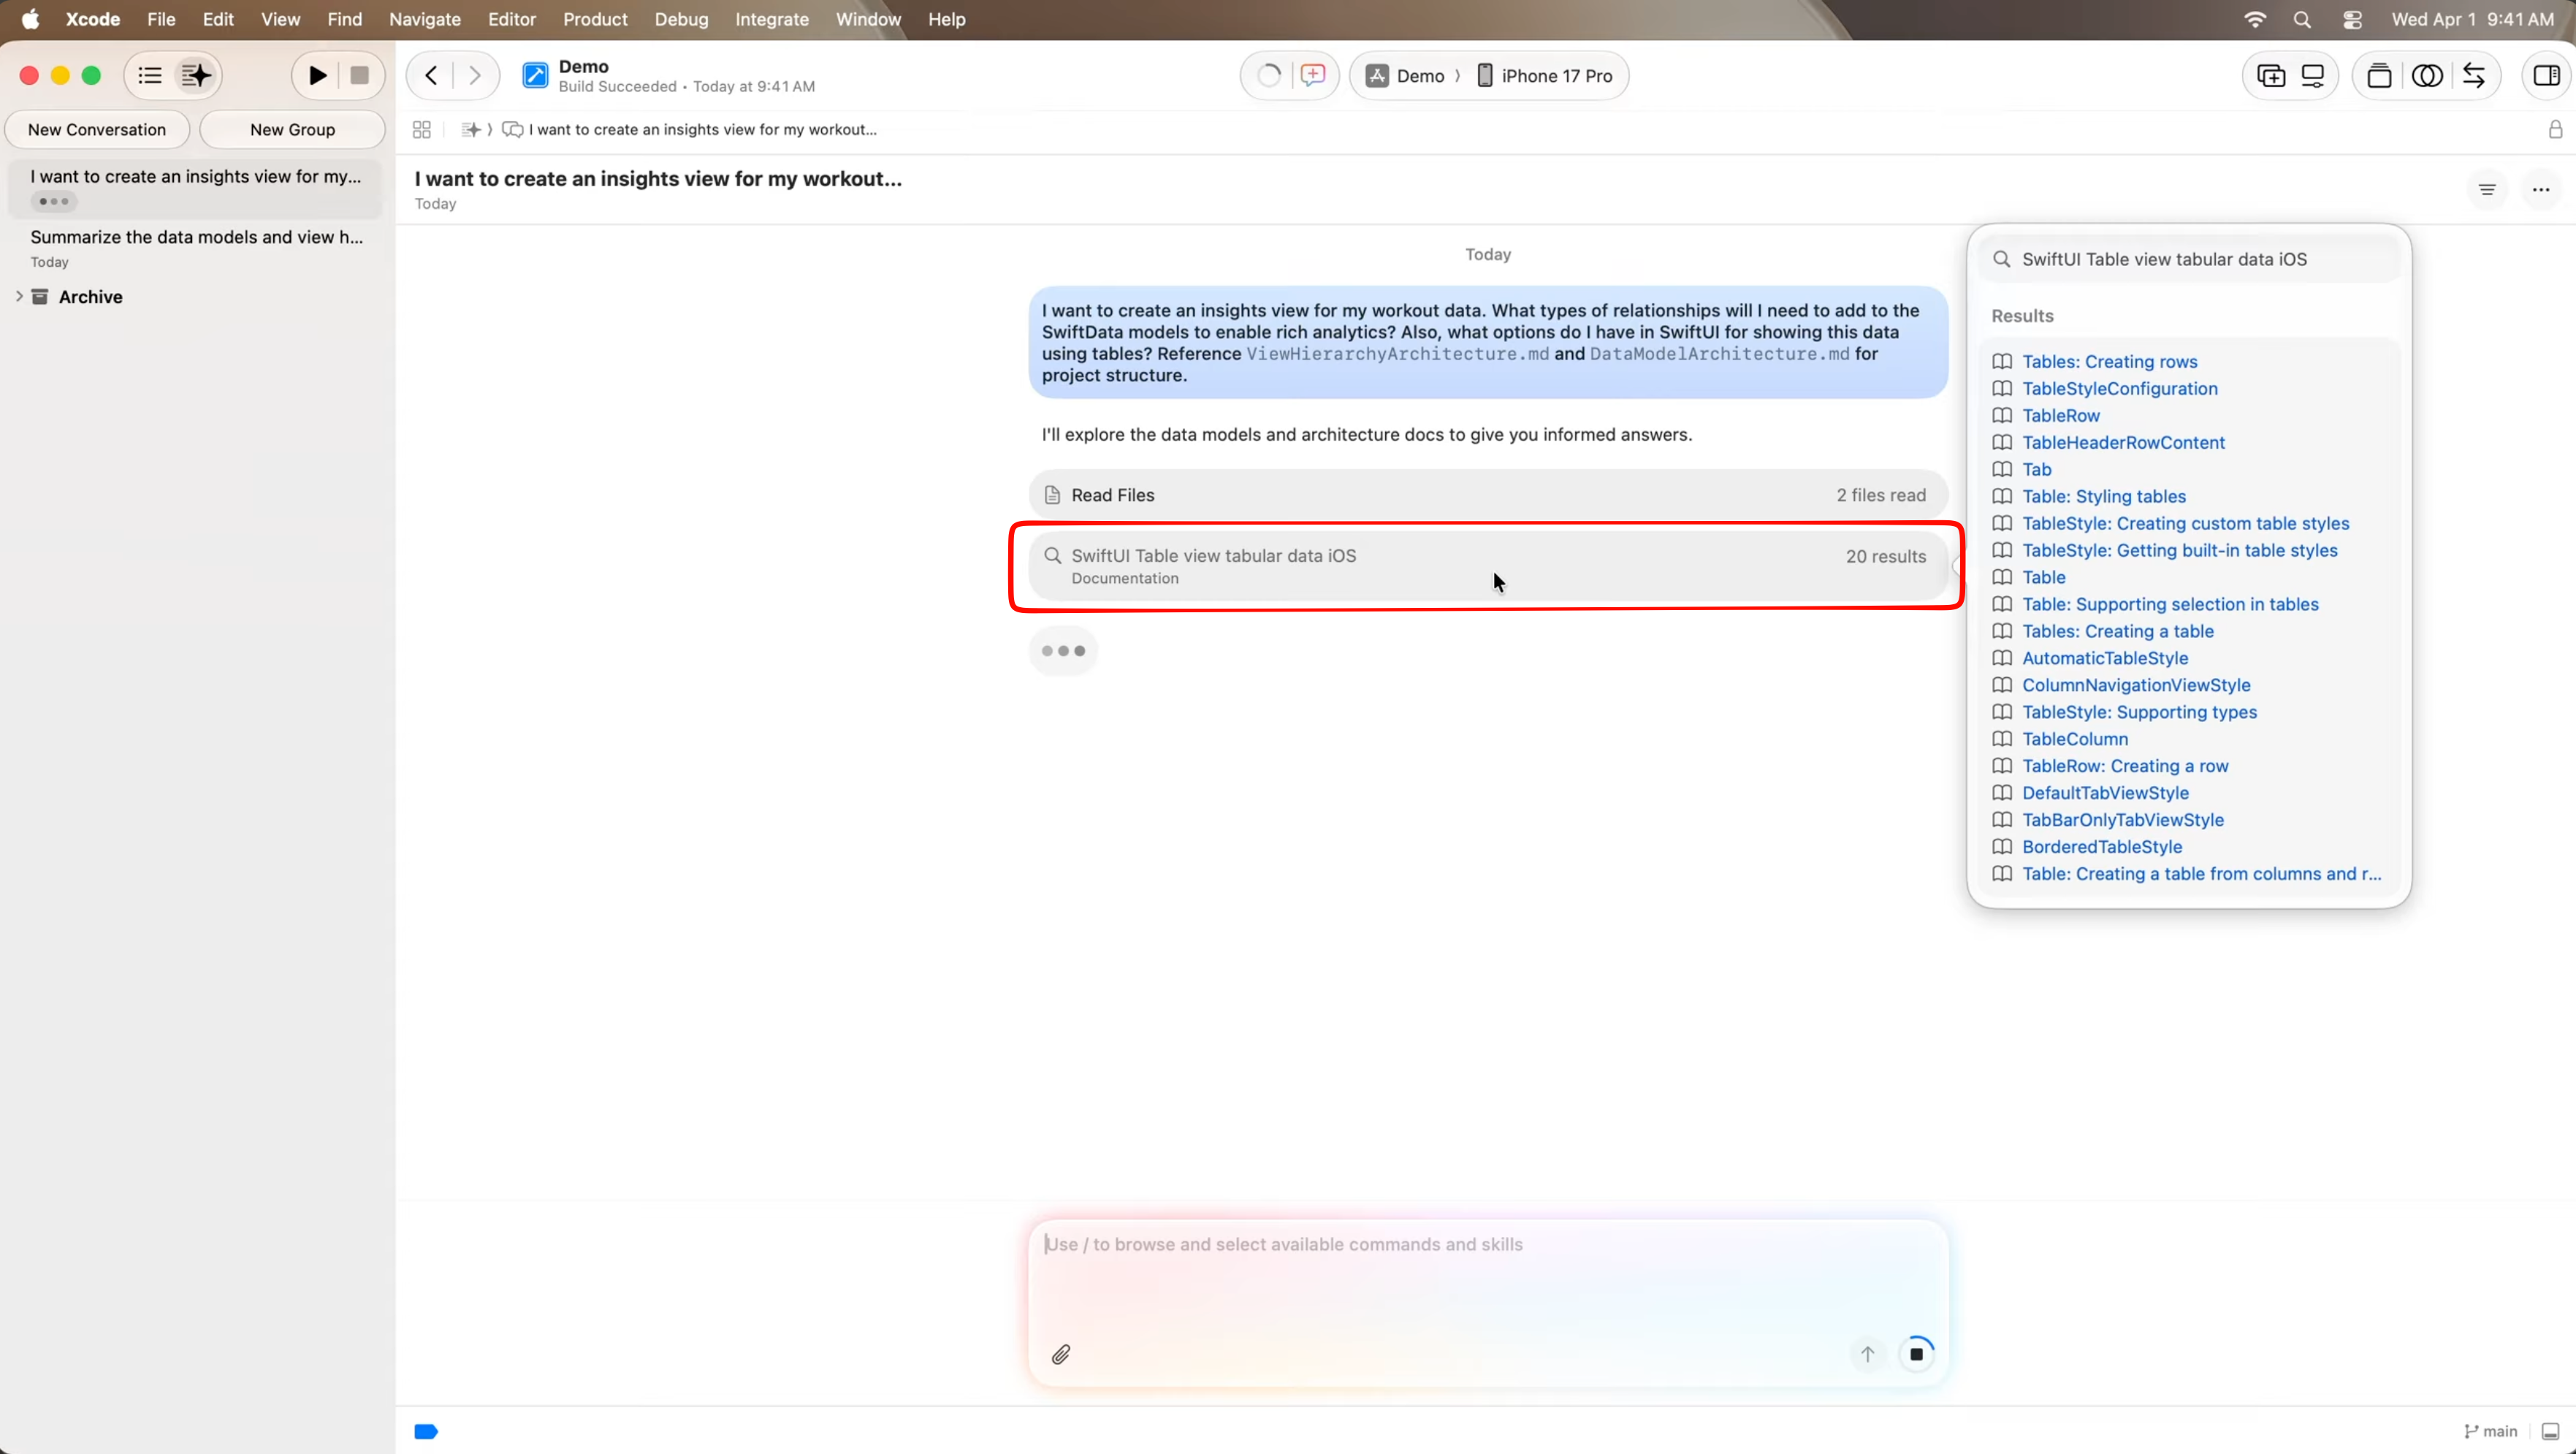Open AutomaticTableStyle documentation
The image size is (2576, 1454).
click(x=2104, y=658)
